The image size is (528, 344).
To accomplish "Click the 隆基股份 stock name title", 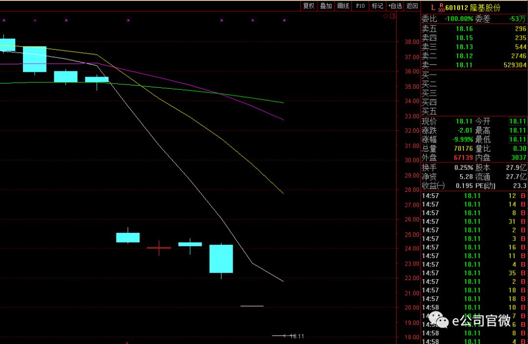I will (486, 8).
